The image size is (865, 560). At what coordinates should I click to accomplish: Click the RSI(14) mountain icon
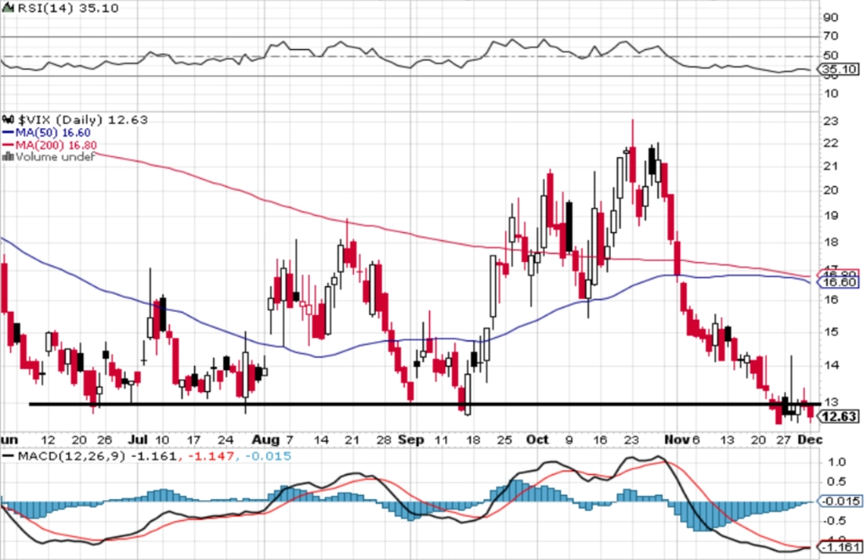8,8
